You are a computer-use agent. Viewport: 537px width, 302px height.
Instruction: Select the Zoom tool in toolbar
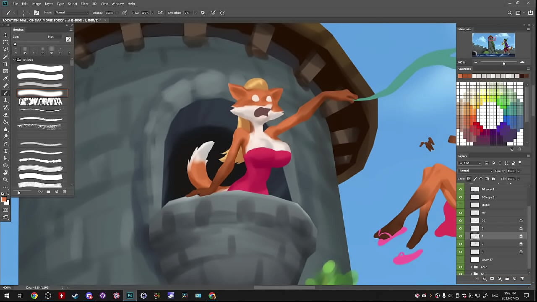click(x=5, y=180)
